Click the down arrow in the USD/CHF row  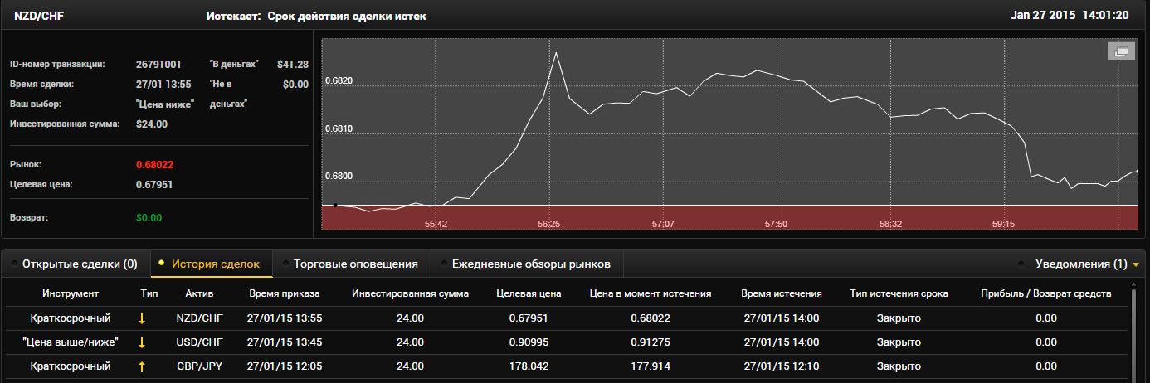142,342
